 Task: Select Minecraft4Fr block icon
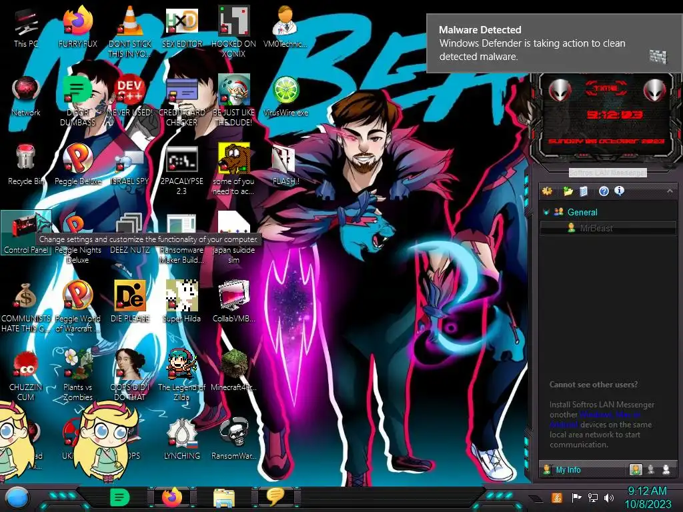coord(233,370)
